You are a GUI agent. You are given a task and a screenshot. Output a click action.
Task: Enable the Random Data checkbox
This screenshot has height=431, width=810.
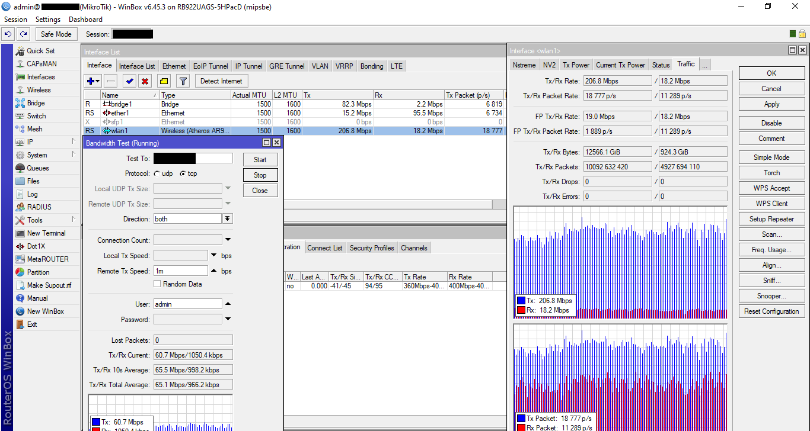157,284
